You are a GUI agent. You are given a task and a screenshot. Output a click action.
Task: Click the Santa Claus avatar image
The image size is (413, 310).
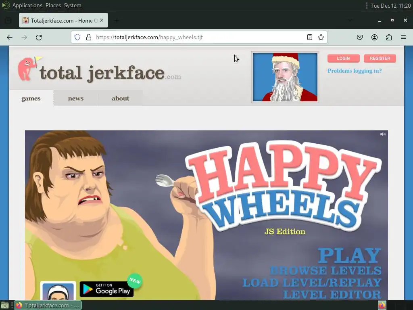pos(285,77)
